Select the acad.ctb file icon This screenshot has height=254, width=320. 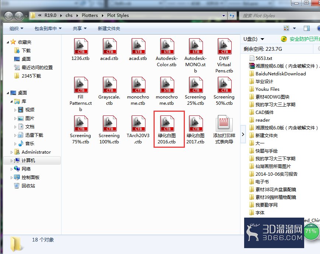click(110, 46)
